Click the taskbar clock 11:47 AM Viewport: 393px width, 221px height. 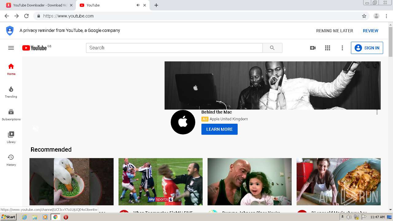[x=377, y=217]
